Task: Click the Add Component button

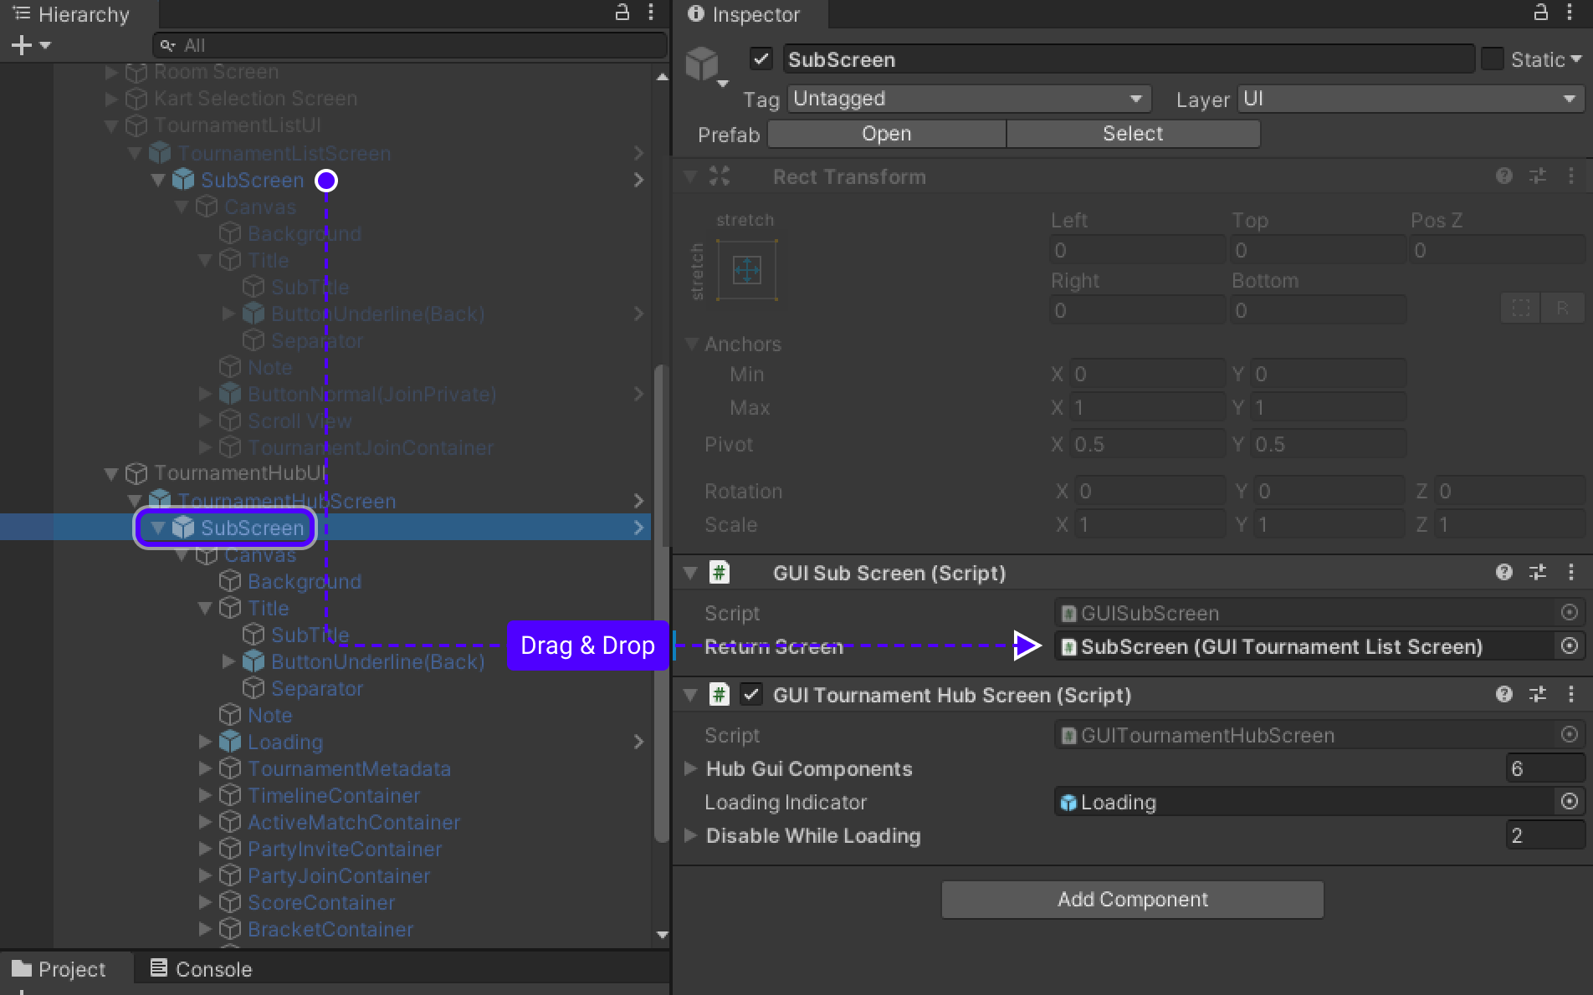Action: tap(1132, 900)
